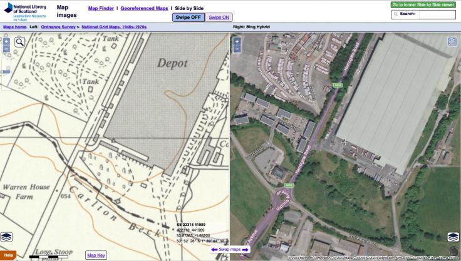Open the Map Finder page
This screenshot has width=461, height=261.
point(101,8)
